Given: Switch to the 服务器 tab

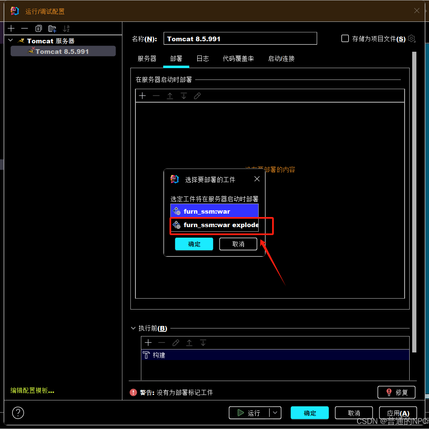Looking at the screenshot, I should point(147,58).
